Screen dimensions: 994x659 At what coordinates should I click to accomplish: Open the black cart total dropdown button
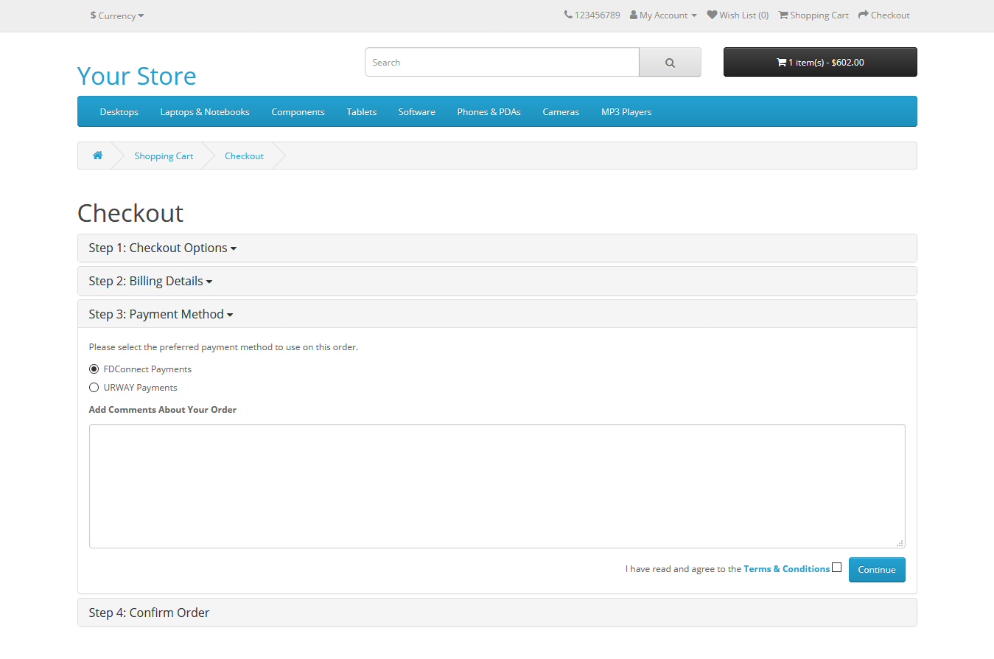820,63
